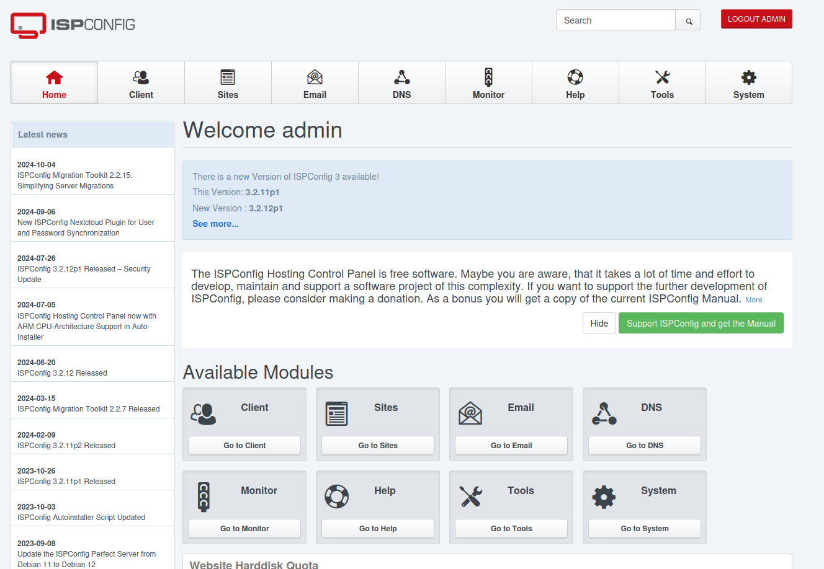Screen dimensions: 824x569
Task: Click the Go to System button
Action: (645, 529)
